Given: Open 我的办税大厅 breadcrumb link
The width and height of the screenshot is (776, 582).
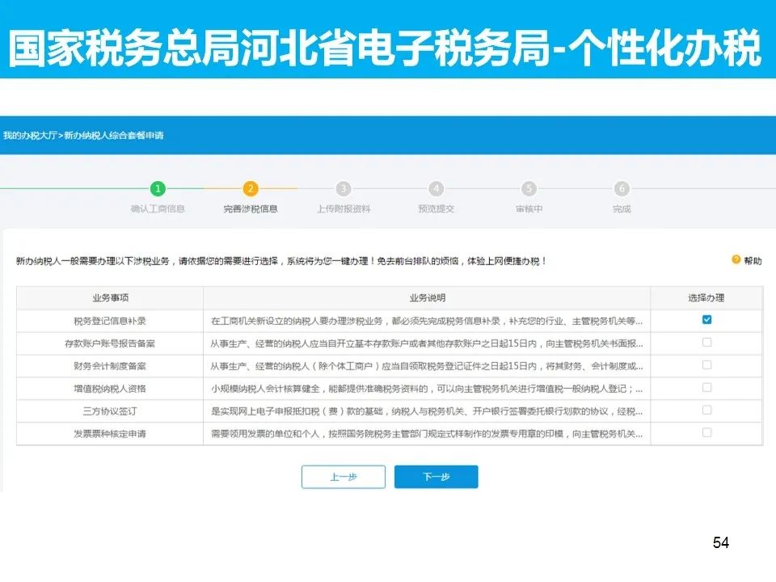Looking at the screenshot, I should [x=30, y=135].
